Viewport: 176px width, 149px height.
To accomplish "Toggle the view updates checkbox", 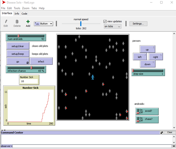I will 105,21.
